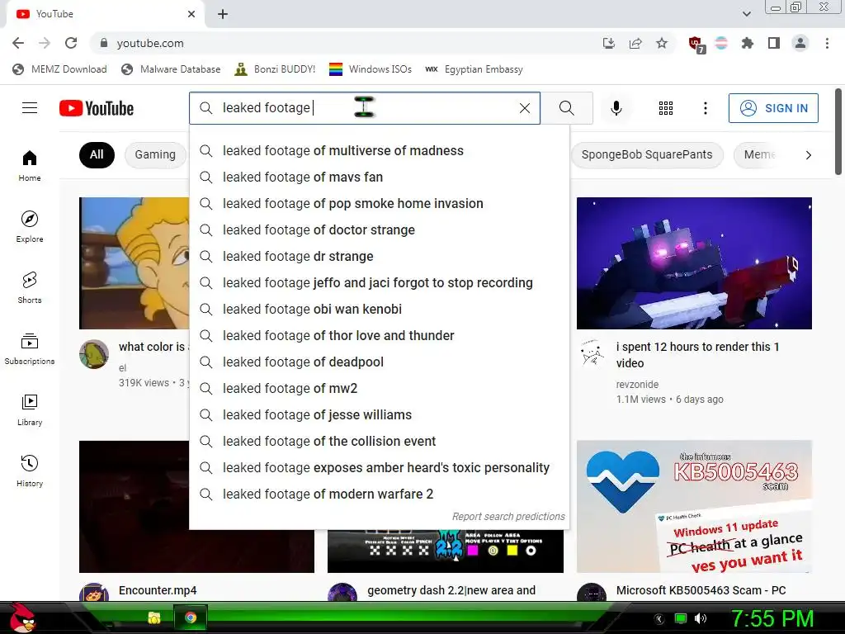Choose suggestion 'exposes amber heard's toxic personality'
This screenshot has width=845, height=634.
coord(380,468)
